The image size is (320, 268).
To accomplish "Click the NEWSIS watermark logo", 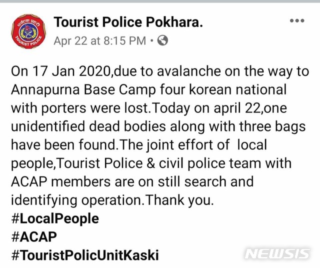I will point(277,254).
